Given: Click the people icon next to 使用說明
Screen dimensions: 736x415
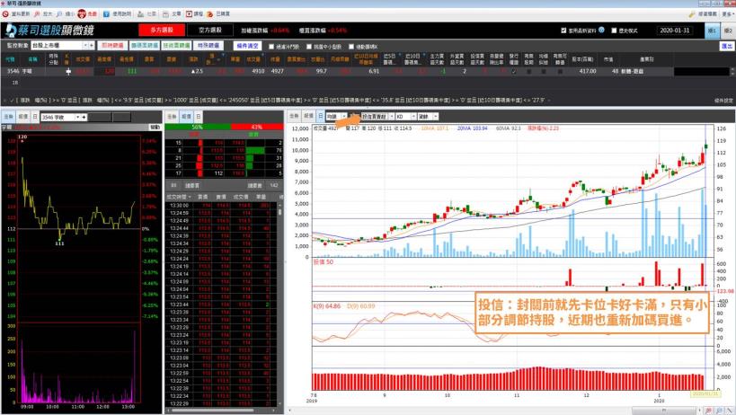Looking at the screenshot, I should (140, 14).
